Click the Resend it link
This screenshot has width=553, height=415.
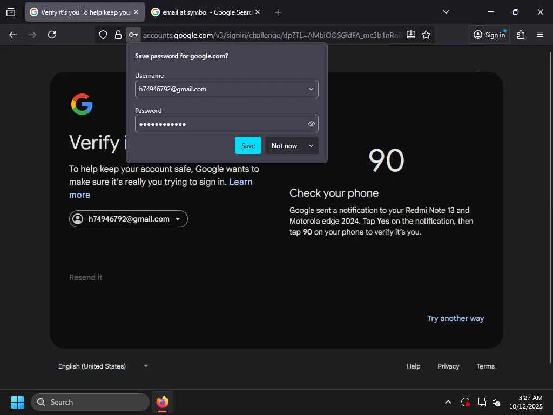tap(86, 277)
